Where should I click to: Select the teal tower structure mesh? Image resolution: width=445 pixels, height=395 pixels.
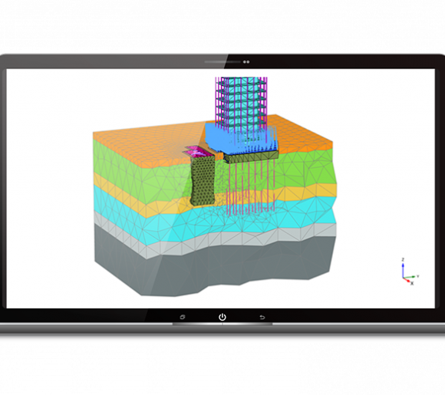(241, 99)
